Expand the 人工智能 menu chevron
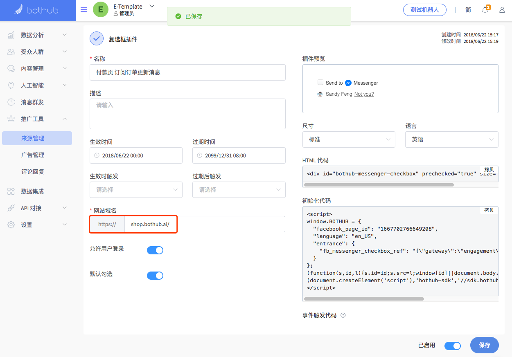Viewport: 512px width, 357px height. click(x=65, y=85)
